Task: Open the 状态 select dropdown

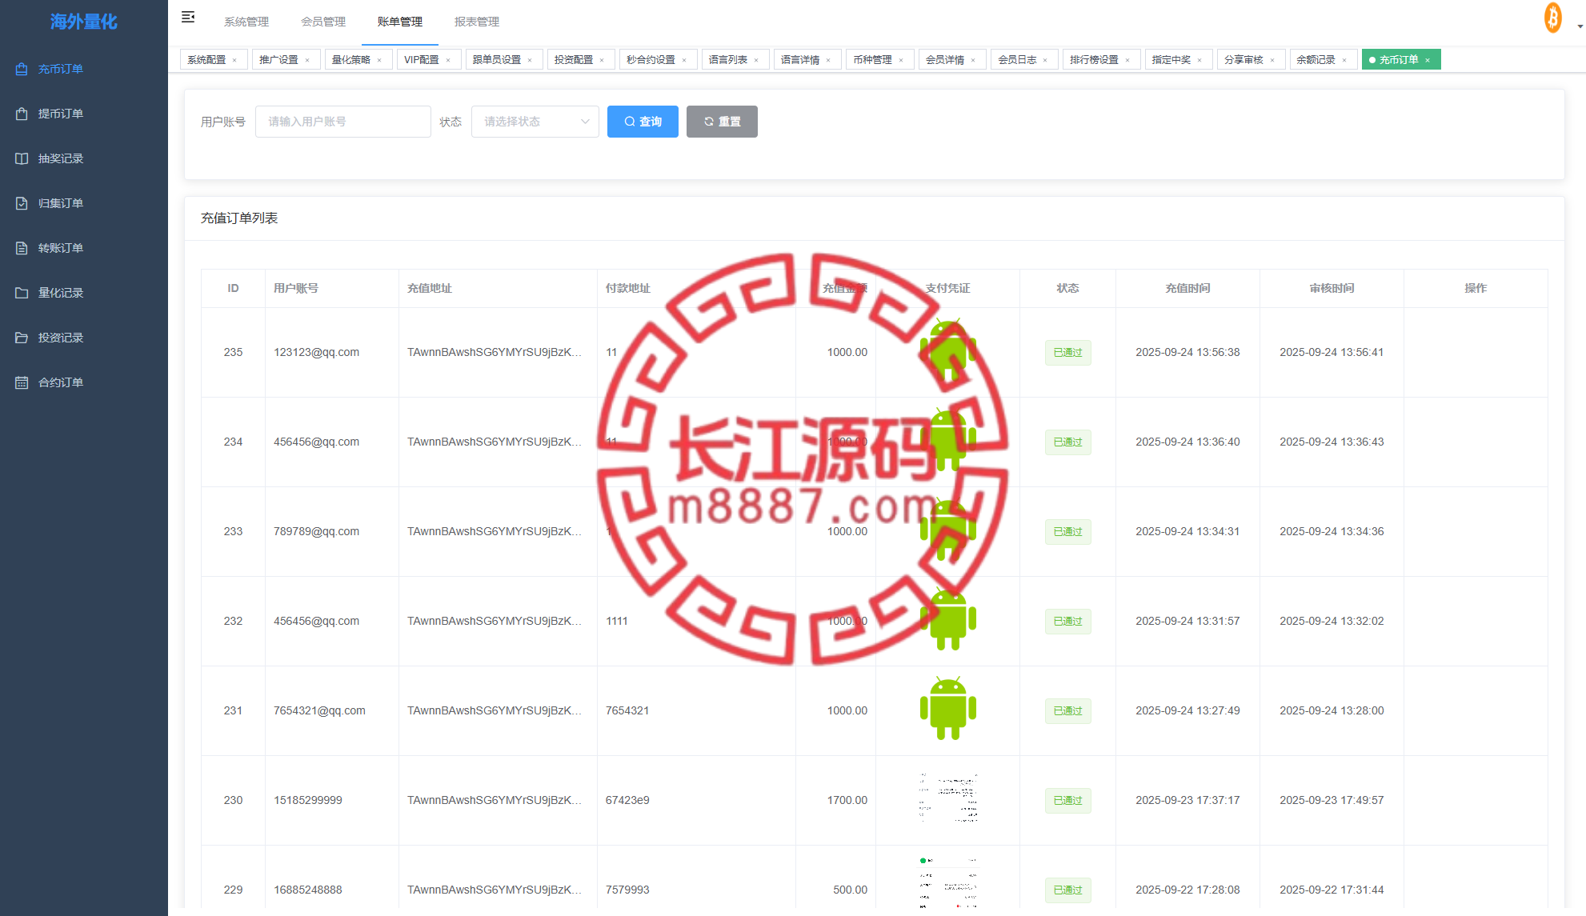Action: tap(535, 122)
